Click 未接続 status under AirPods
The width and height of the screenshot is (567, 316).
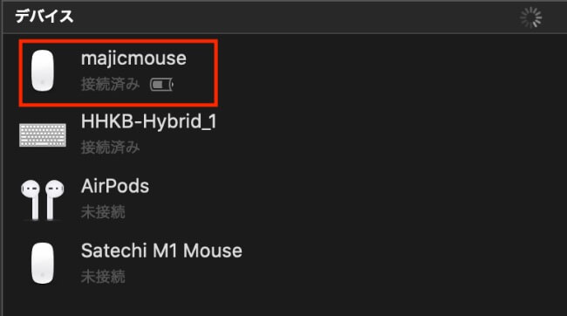pos(103,212)
